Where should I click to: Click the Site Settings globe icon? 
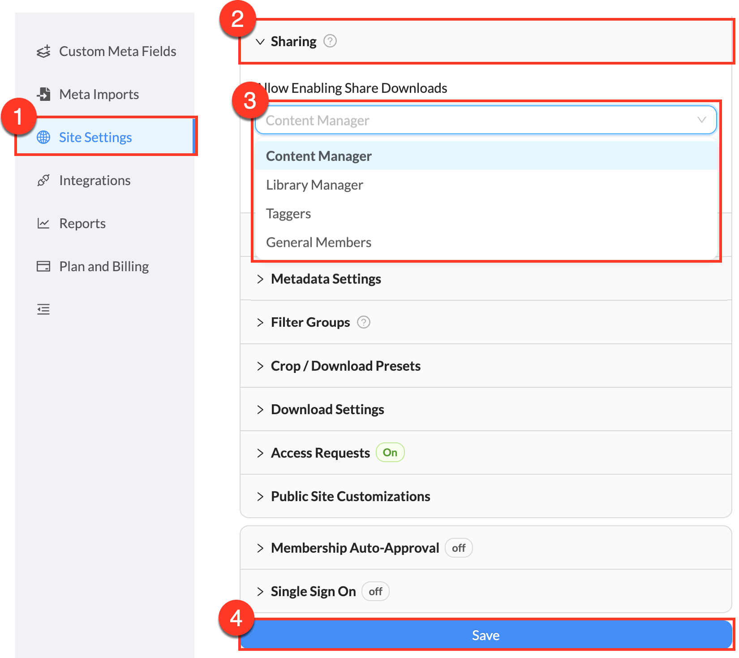(x=43, y=137)
